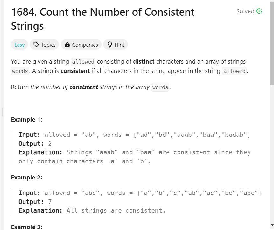Click the first inline code 'allowed'

tap(83, 62)
